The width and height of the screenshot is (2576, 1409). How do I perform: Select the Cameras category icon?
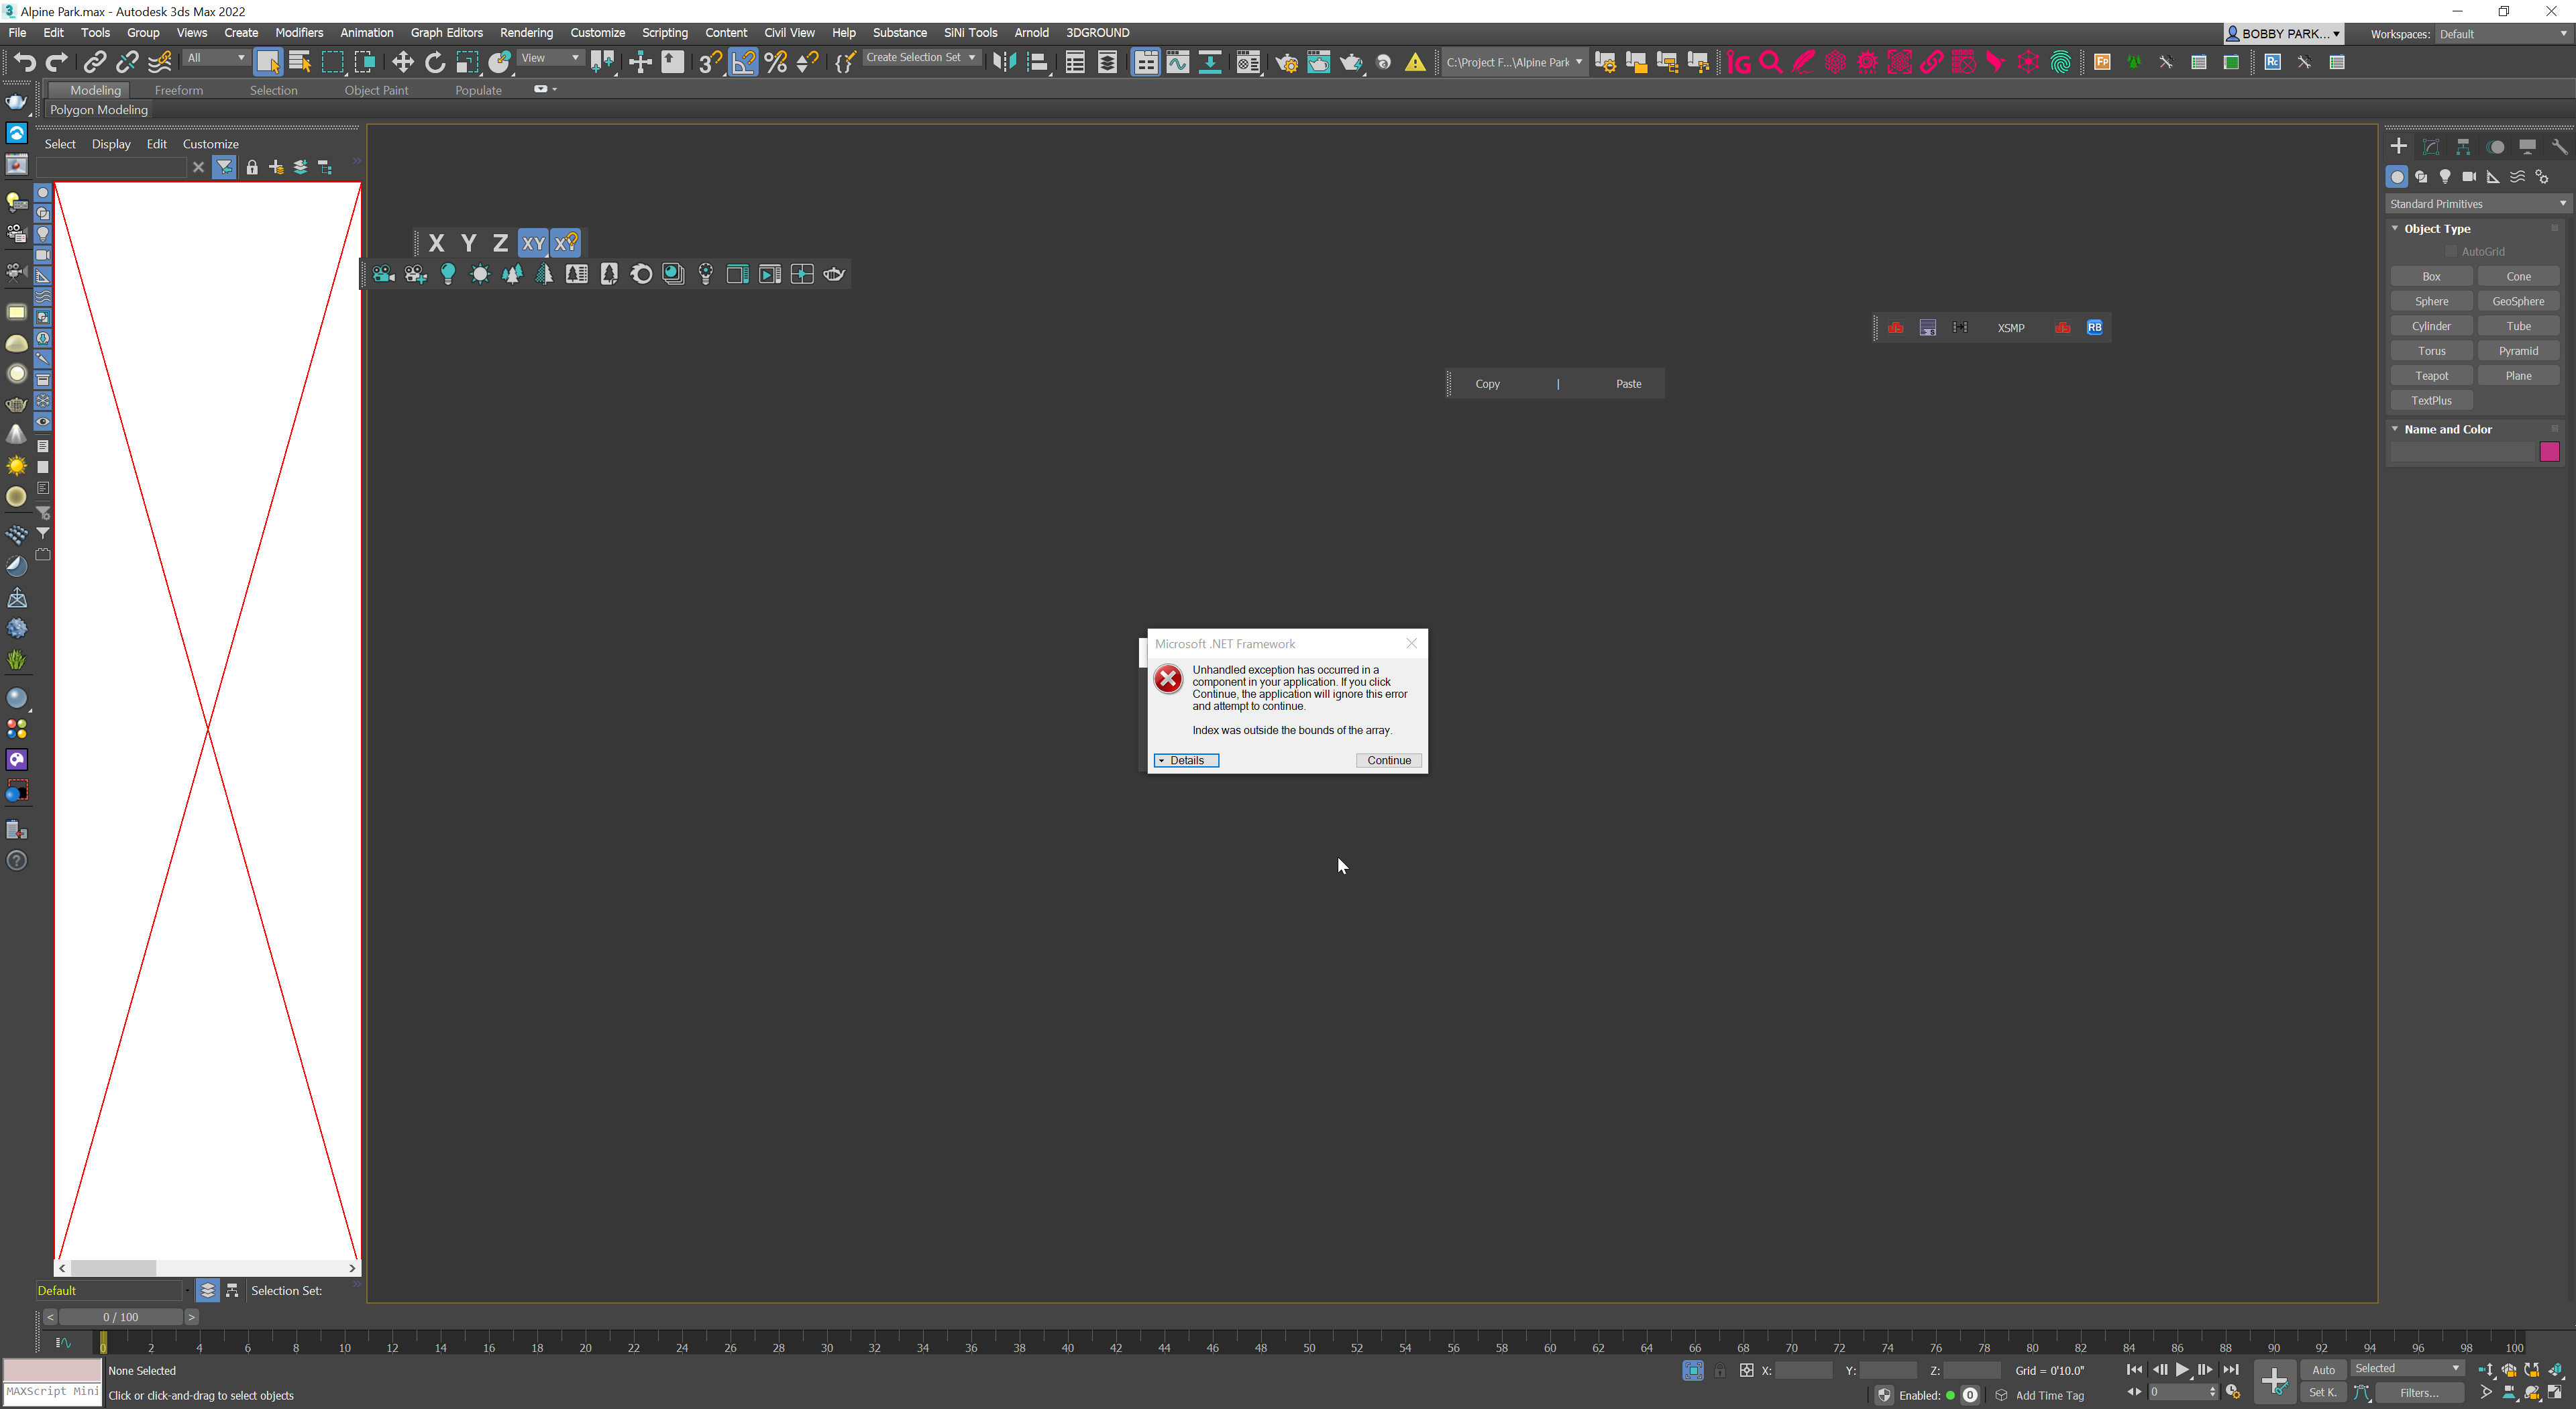tap(2469, 176)
